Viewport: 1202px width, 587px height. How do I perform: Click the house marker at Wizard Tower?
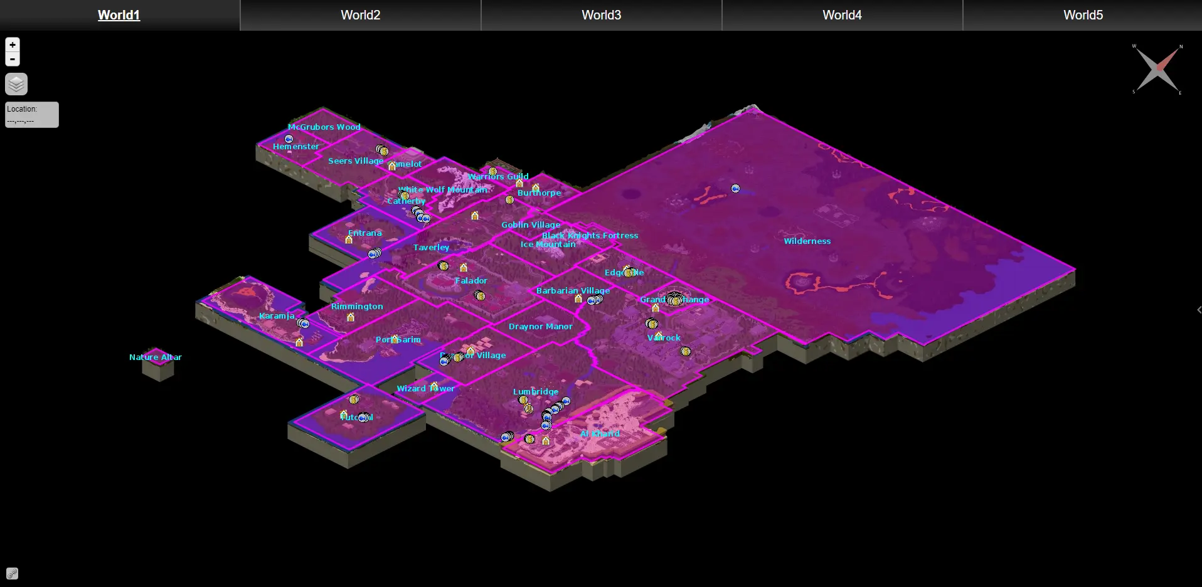(x=434, y=386)
